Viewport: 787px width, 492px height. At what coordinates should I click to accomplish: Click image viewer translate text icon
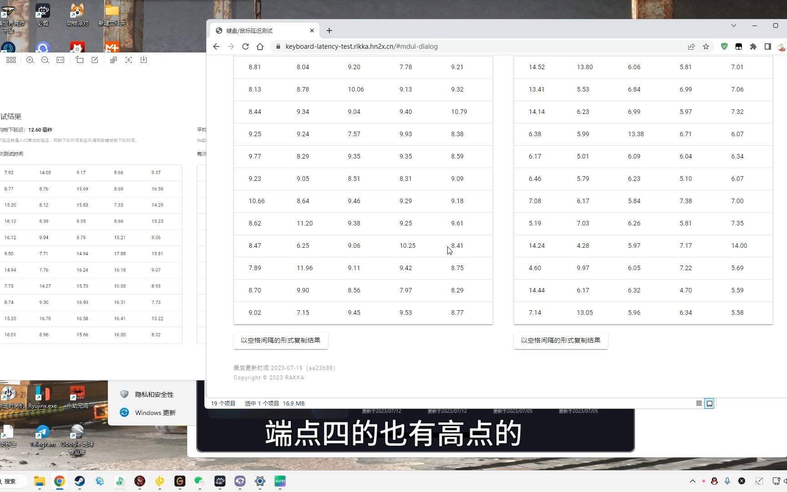[x=113, y=60]
